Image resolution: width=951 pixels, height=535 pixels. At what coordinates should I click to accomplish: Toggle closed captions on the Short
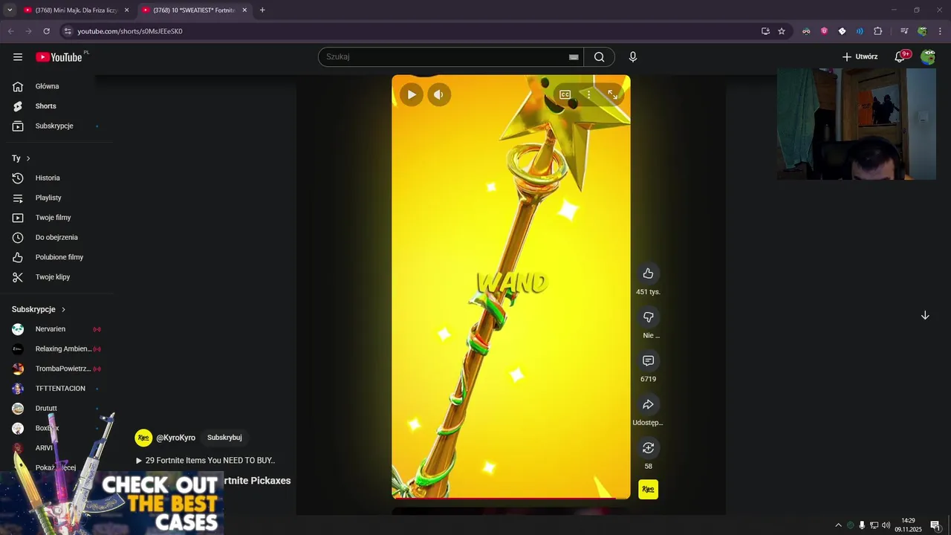click(x=565, y=94)
